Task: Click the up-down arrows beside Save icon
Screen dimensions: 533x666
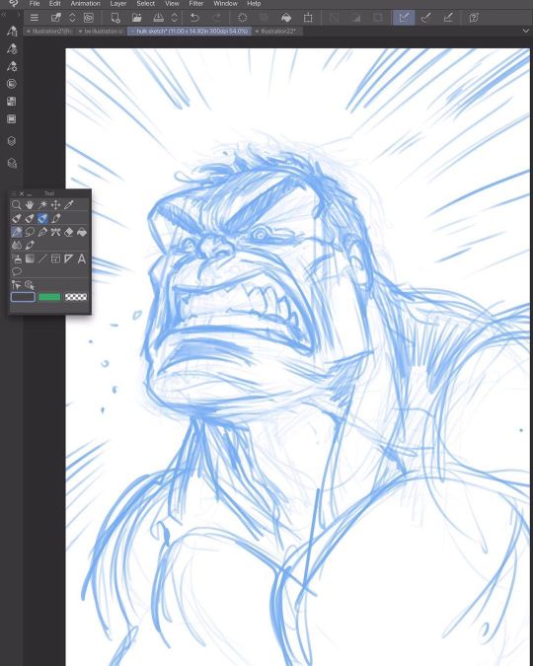Action: click(x=174, y=18)
